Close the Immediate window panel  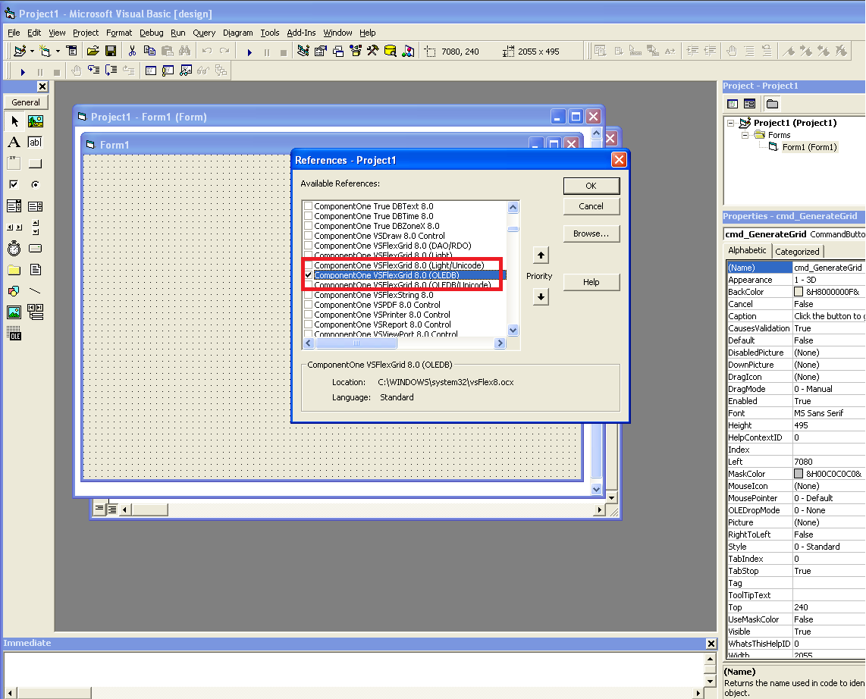(x=711, y=643)
